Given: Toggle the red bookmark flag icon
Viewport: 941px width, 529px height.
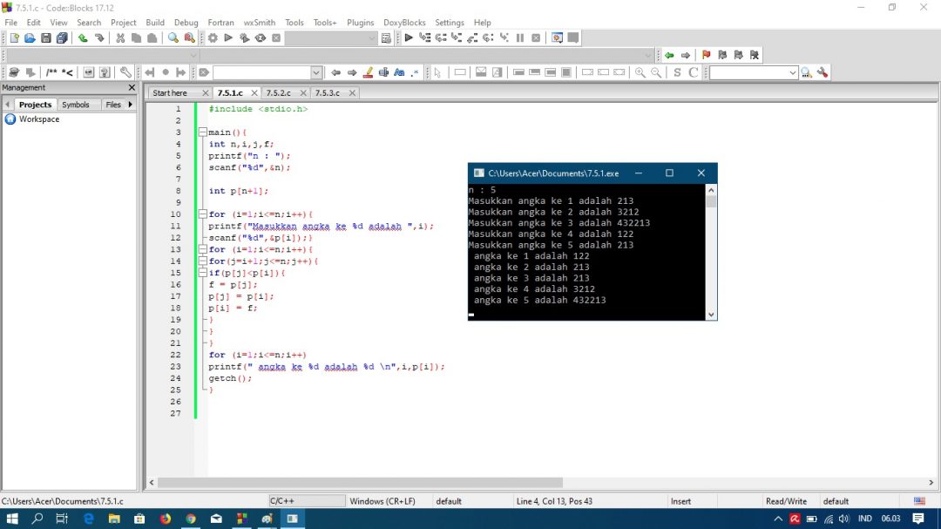Looking at the screenshot, I should click(707, 55).
